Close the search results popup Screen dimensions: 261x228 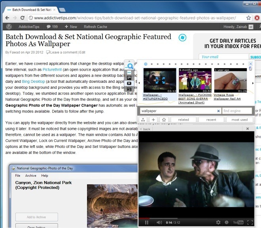click(250, 64)
